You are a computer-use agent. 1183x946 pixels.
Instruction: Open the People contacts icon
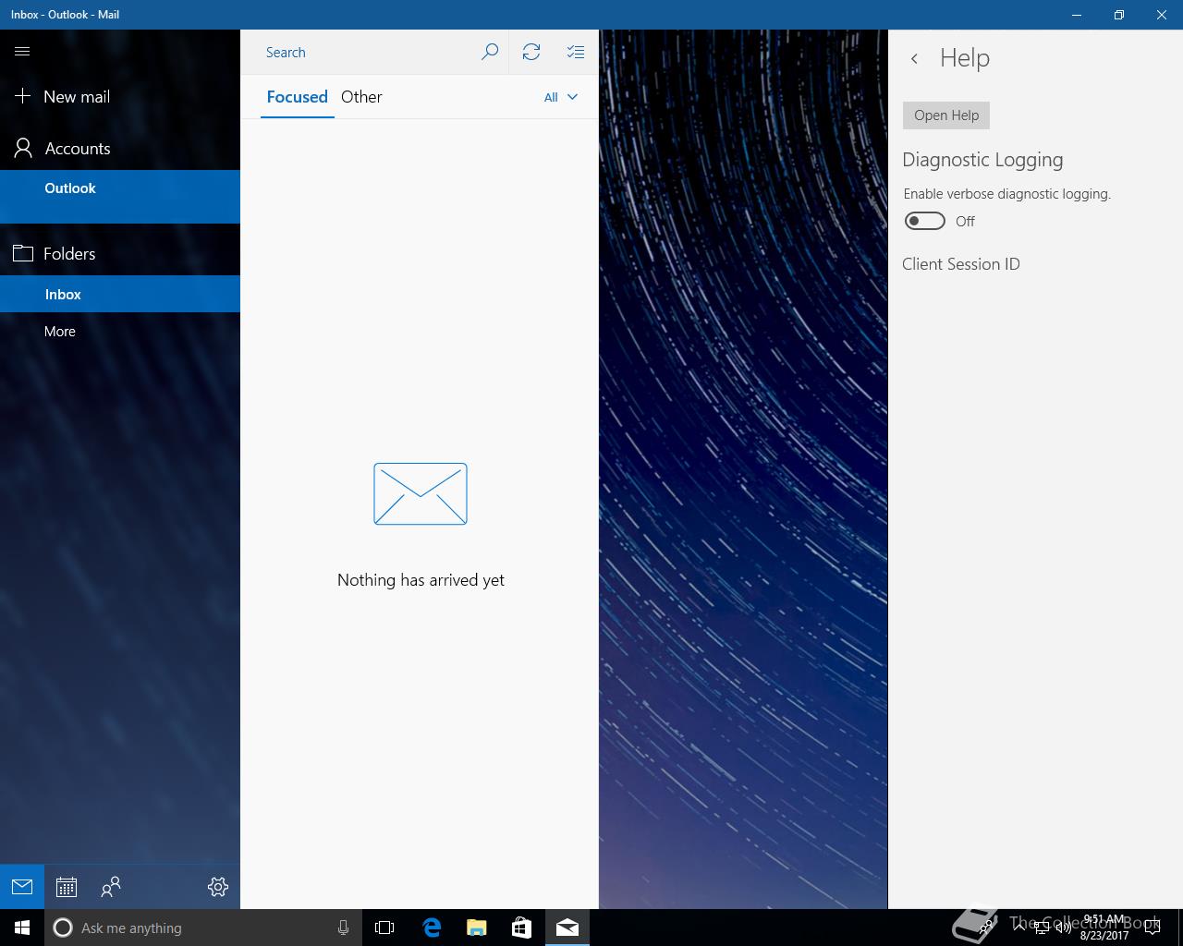click(111, 887)
